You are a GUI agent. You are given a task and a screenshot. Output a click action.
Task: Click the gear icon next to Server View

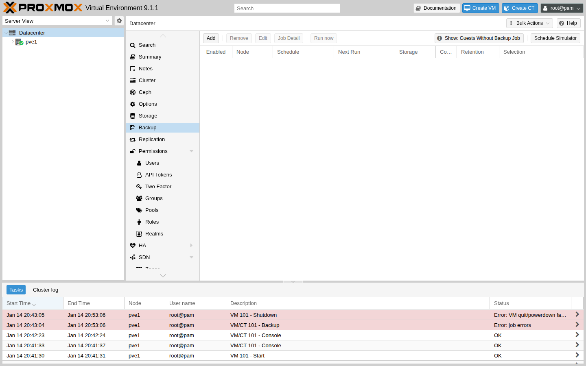(119, 20)
